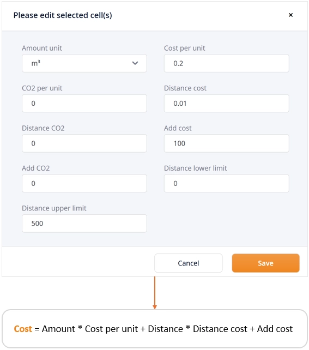309x350 pixels.
Task: Select the CO2 per unit input box
Action: (84, 104)
